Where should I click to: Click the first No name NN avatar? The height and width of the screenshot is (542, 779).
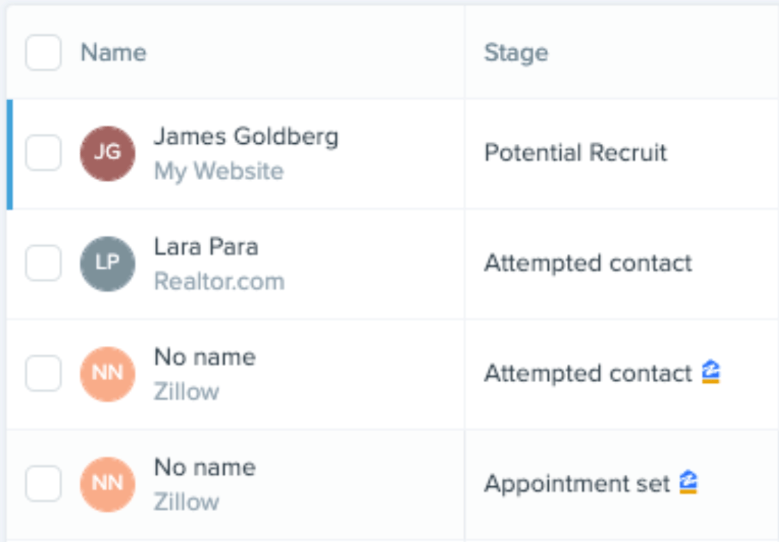107,373
